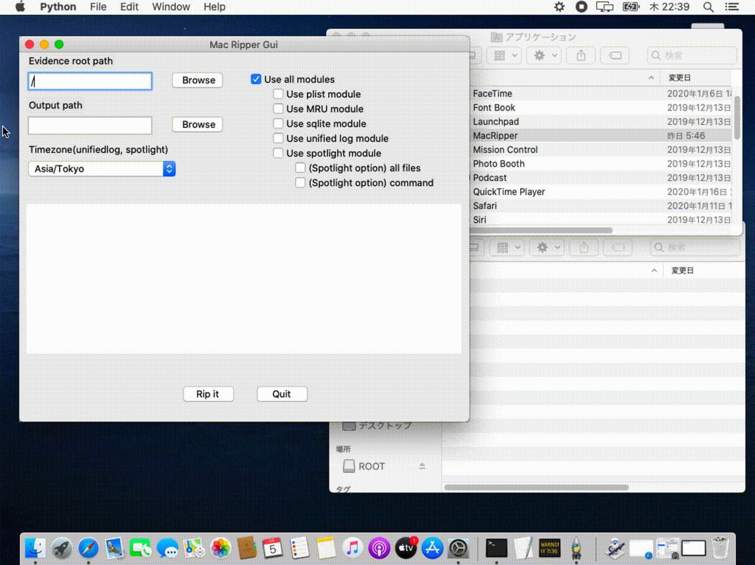Open Console warning icon in Dock
The width and height of the screenshot is (755, 565).
(550, 548)
